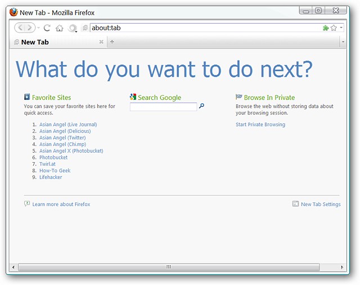Click the Favorite Sites heading text
The image size is (360, 285).
pos(51,98)
